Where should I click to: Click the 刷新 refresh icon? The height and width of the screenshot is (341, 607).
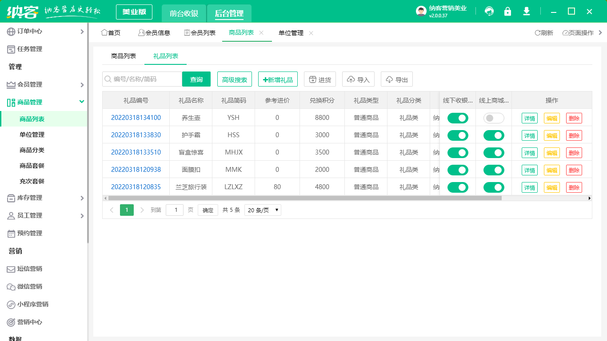[x=537, y=33]
